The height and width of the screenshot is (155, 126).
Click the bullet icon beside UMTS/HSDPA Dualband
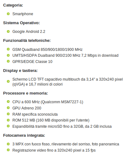(x=8, y=55)
